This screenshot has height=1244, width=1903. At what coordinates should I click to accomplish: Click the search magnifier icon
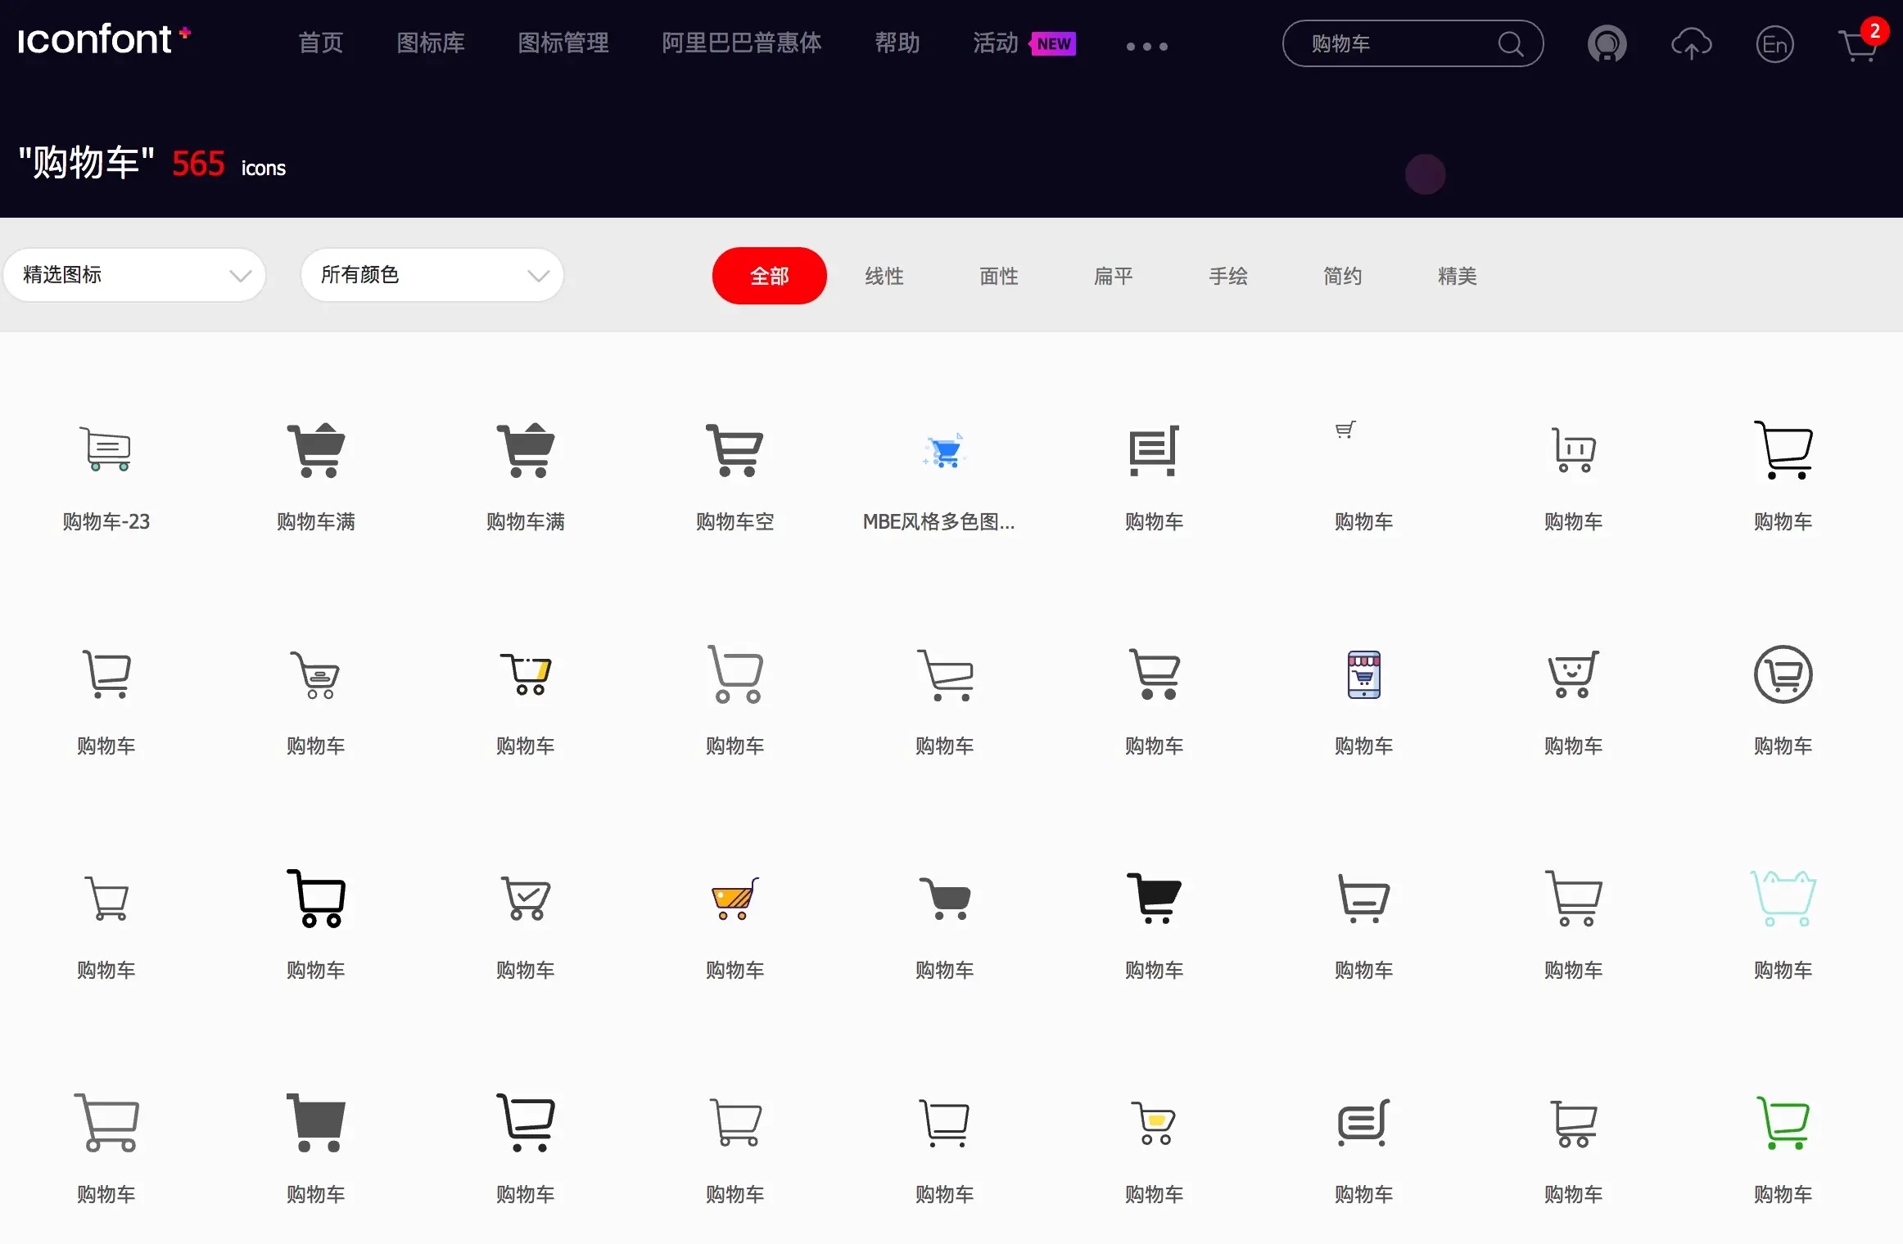(1510, 44)
